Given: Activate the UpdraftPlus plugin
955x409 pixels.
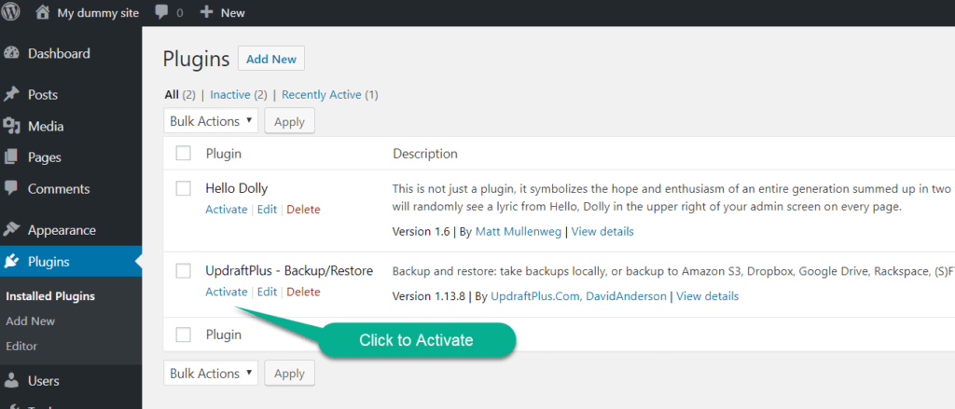Looking at the screenshot, I should tap(227, 293).
